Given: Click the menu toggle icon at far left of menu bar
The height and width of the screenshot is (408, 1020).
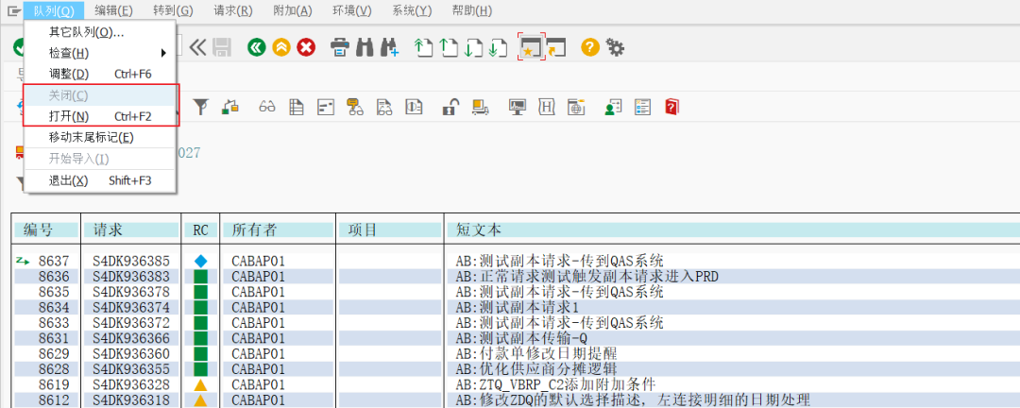Looking at the screenshot, I should click(13, 11).
